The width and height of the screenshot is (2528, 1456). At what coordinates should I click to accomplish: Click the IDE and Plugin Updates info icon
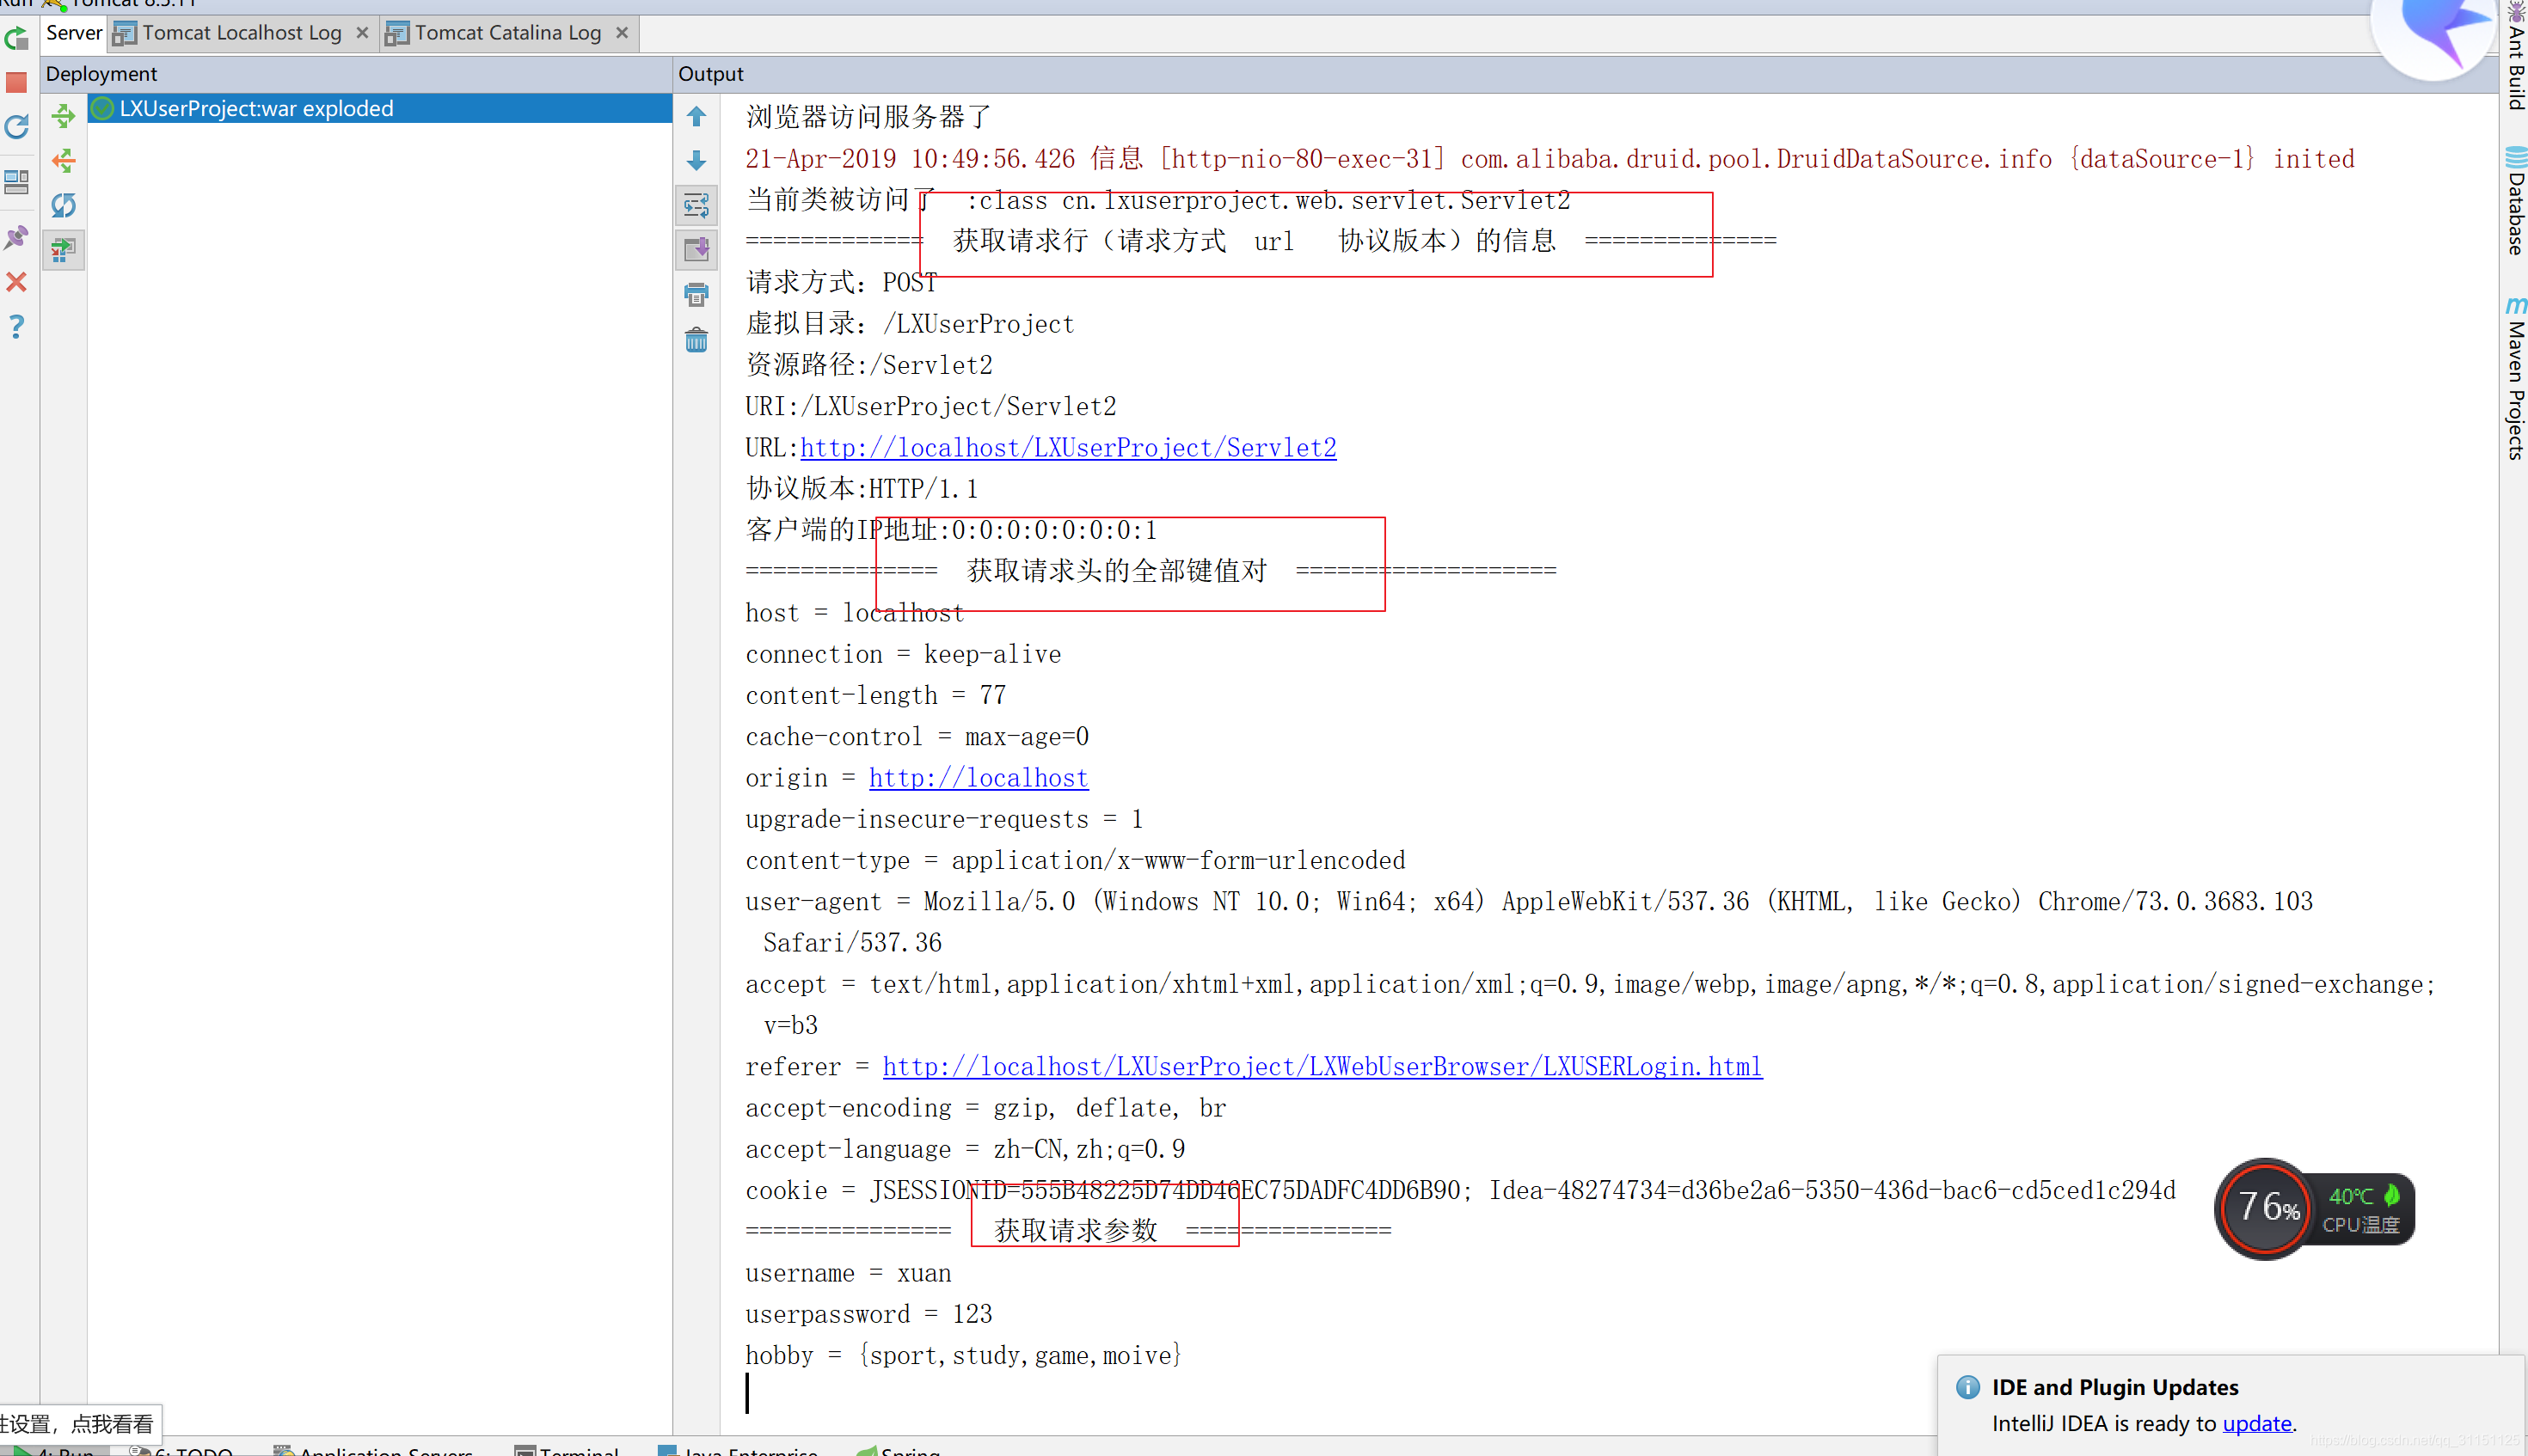tap(1967, 1387)
